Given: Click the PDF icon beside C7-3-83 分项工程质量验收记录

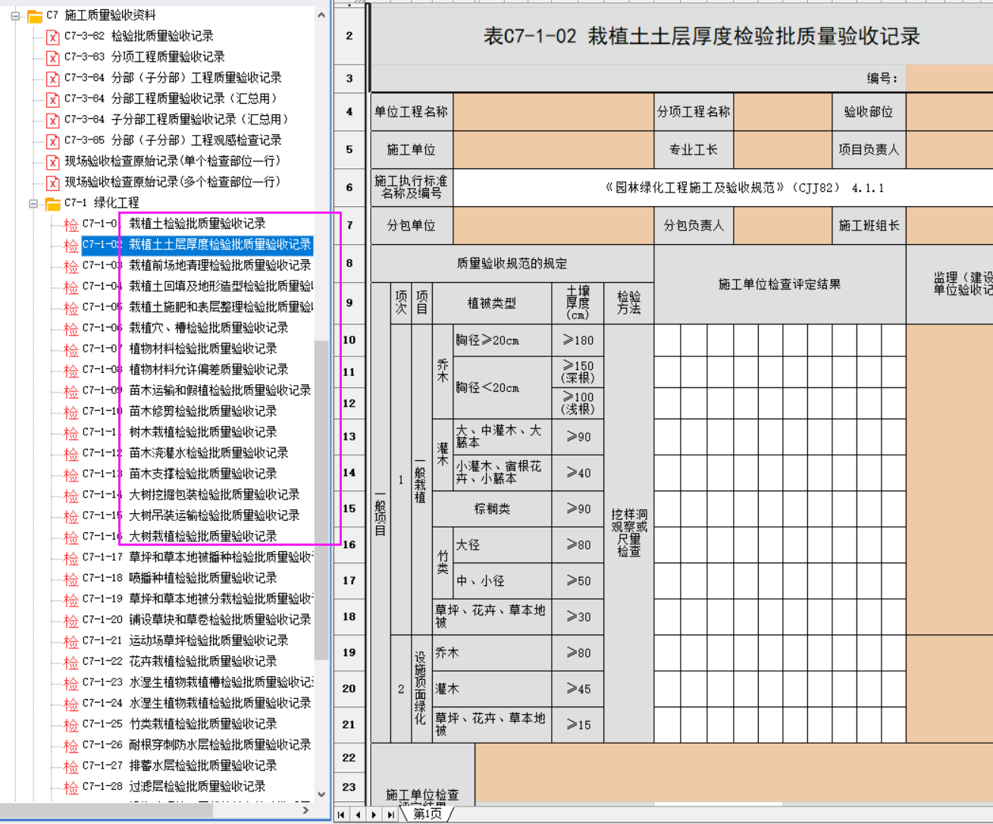Looking at the screenshot, I should 52,58.
